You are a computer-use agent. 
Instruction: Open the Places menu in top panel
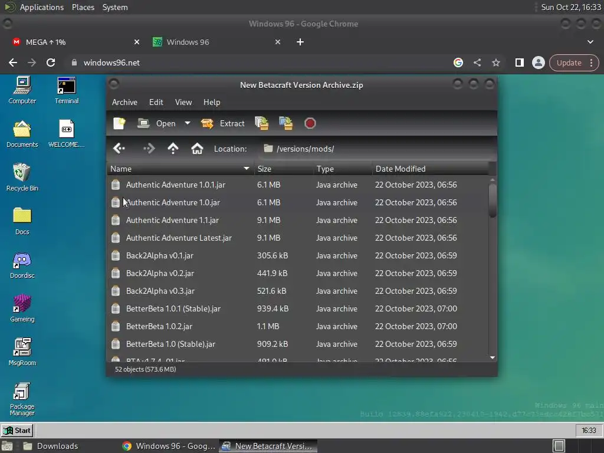coord(83,7)
